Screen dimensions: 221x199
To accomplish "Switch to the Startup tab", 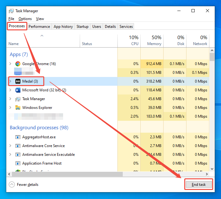I will click(x=83, y=27).
